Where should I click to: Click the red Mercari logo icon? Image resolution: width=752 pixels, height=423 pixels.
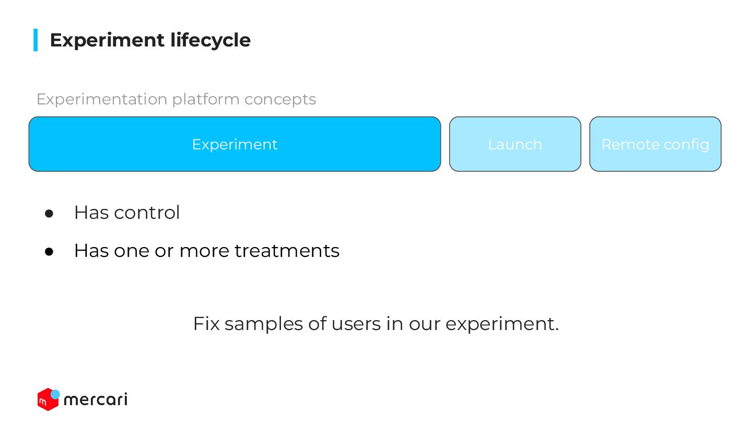coord(47,401)
